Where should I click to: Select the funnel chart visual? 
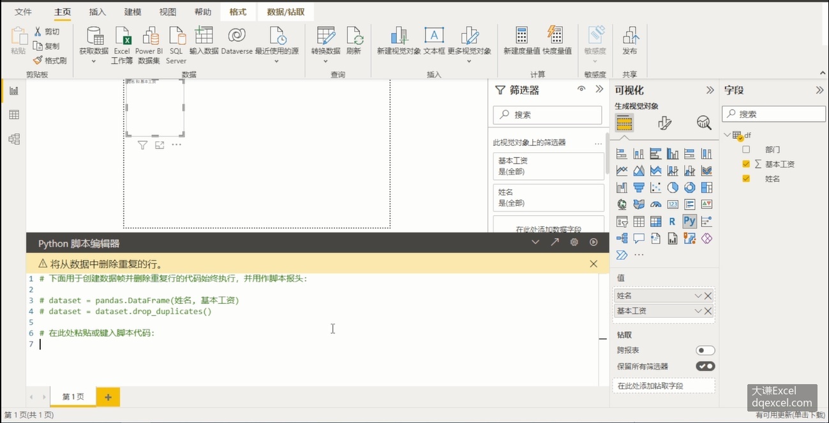(639, 187)
